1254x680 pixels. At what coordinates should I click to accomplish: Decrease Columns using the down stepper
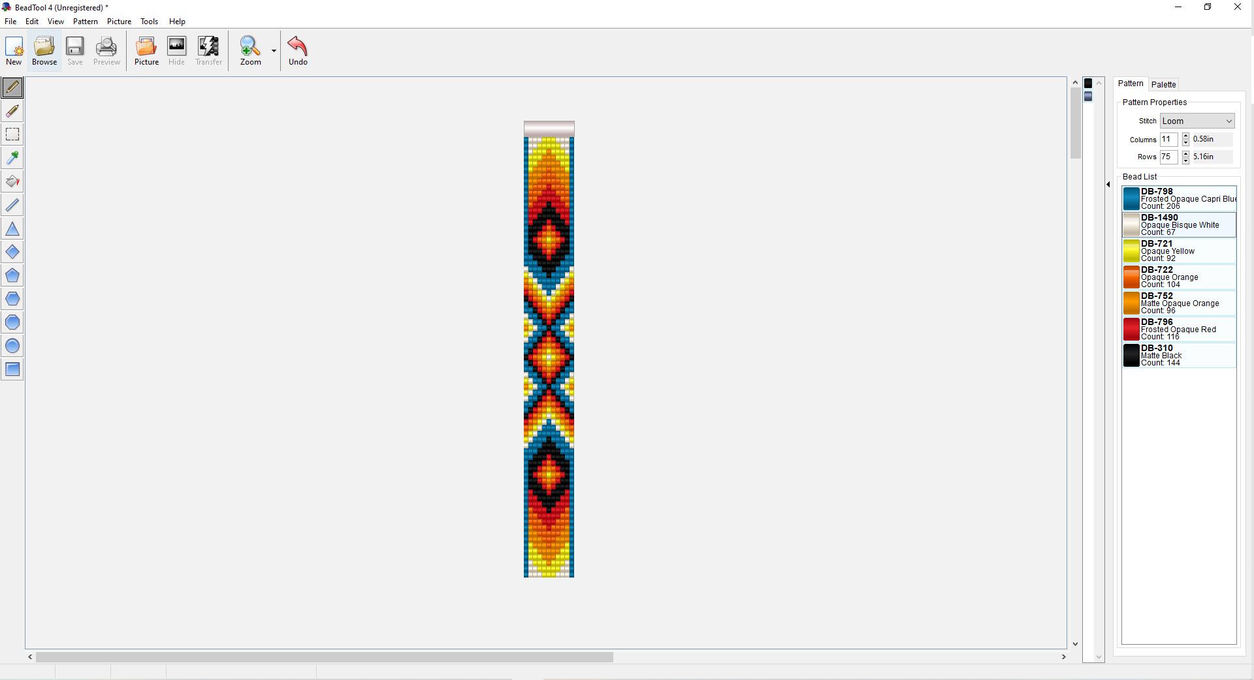[x=1185, y=142]
